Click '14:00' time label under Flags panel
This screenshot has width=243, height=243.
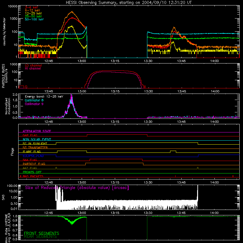(x=215, y=183)
